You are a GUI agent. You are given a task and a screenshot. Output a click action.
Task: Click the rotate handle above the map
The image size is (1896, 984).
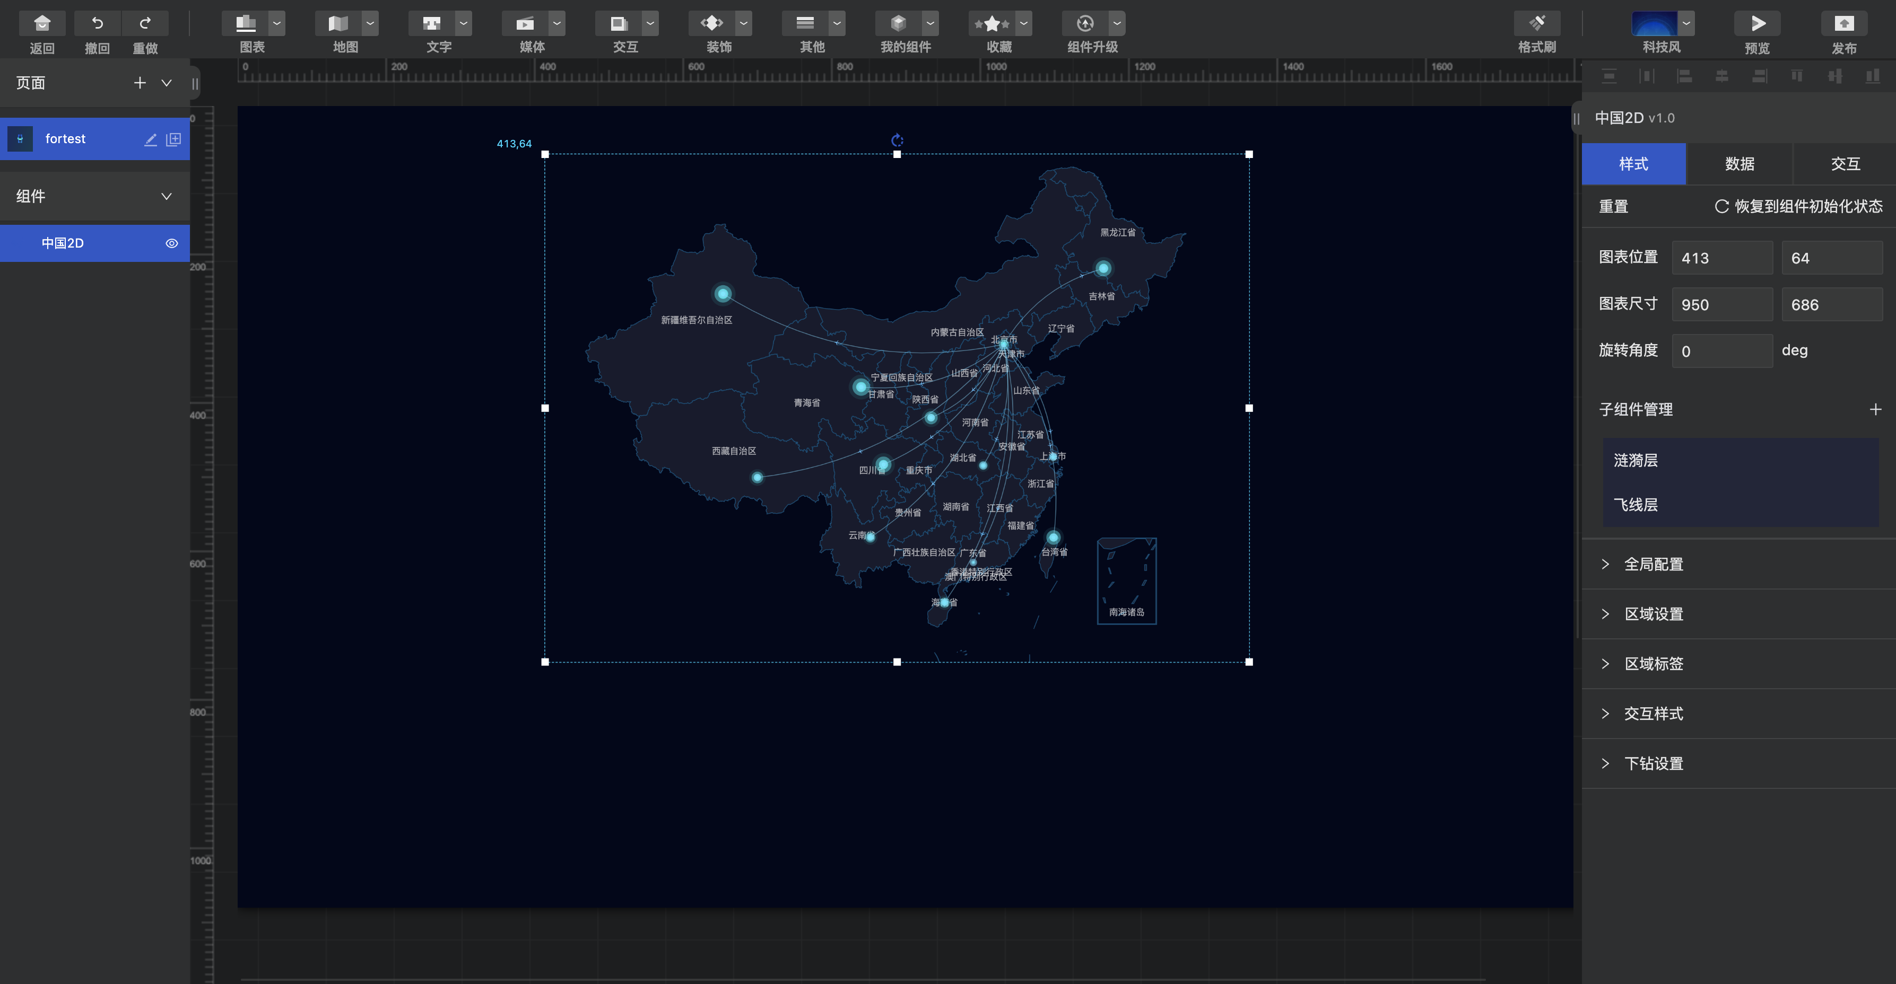coord(897,140)
